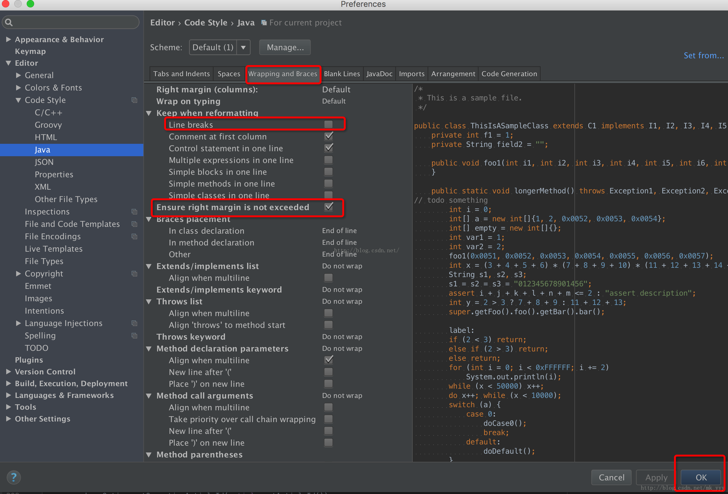Click the help question mark icon
The height and width of the screenshot is (494, 728).
coord(13,477)
